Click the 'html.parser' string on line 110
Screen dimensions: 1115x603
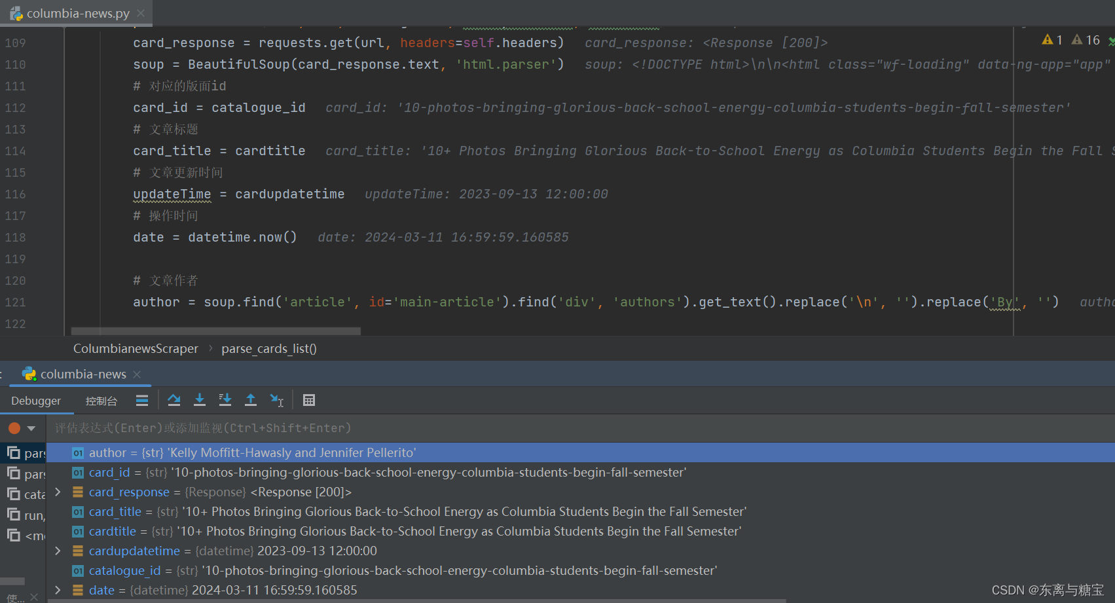[x=505, y=65]
